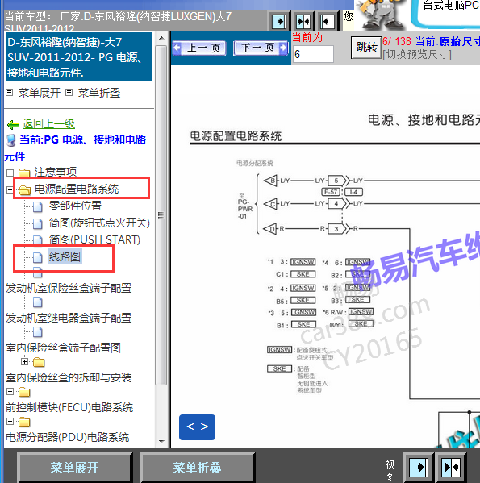The width and height of the screenshot is (480, 483).
Task: Click the top right-arrow view icon
Action: [279, 22]
